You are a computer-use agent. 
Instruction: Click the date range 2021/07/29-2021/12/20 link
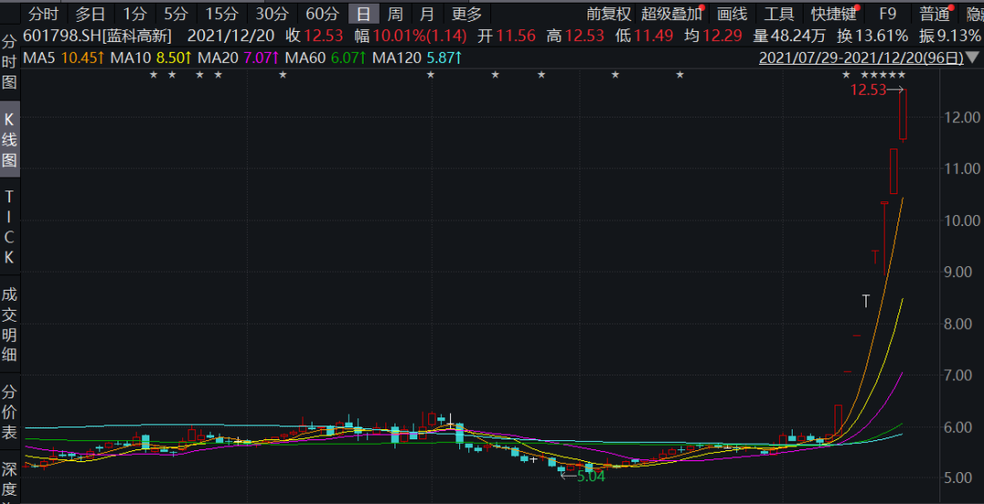coord(861,57)
